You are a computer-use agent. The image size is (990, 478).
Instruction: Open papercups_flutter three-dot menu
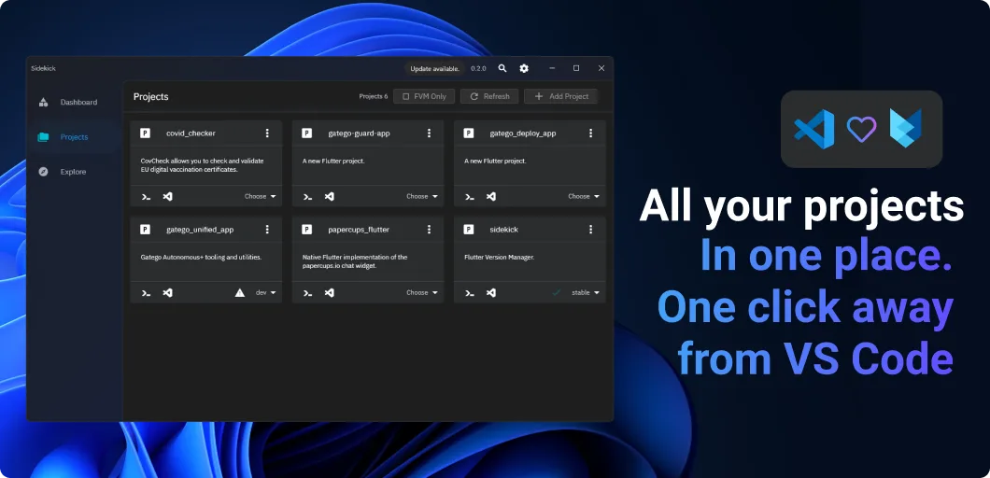430,230
